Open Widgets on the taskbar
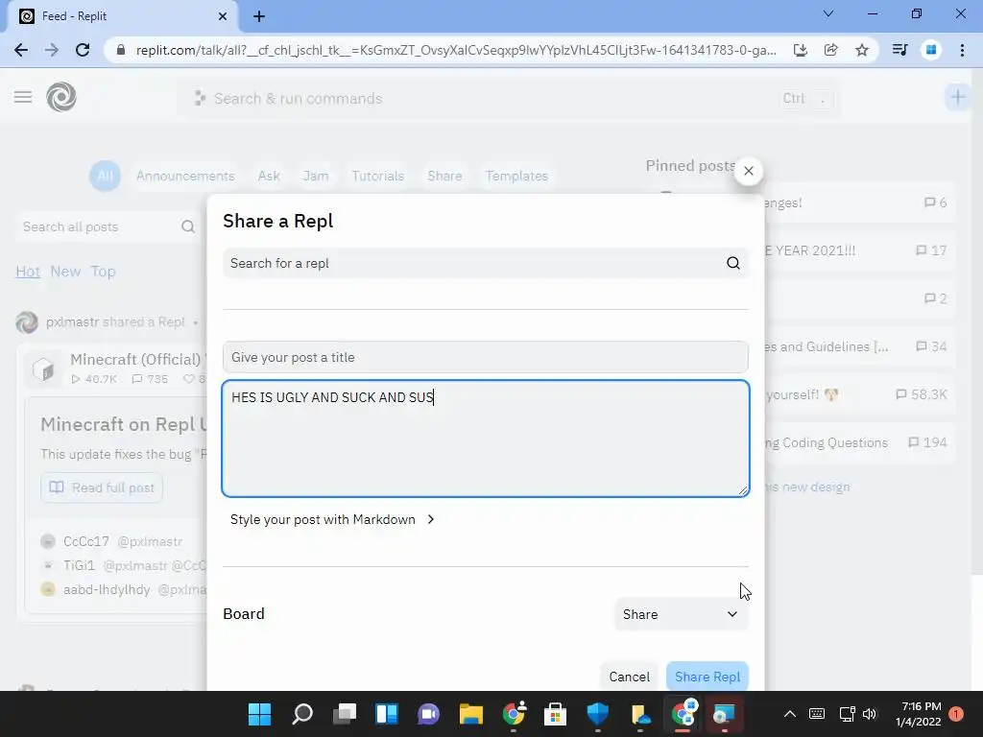This screenshot has height=737, width=983. [386, 714]
